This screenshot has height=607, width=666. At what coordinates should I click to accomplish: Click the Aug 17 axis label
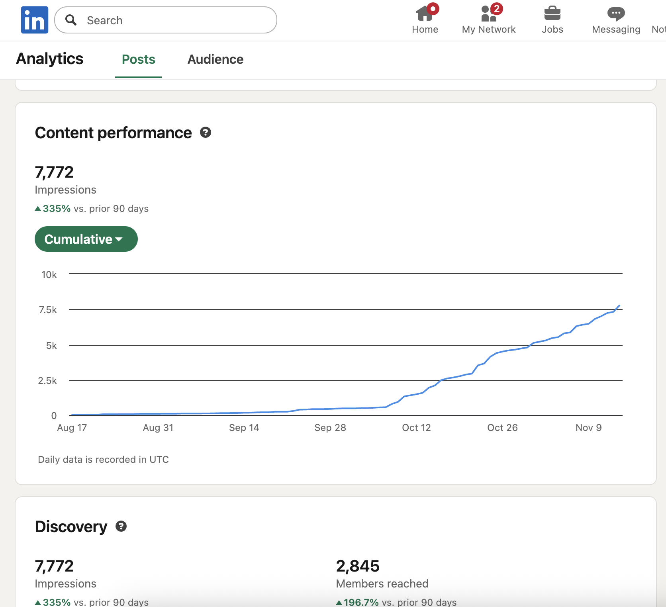click(x=72, y=428)
